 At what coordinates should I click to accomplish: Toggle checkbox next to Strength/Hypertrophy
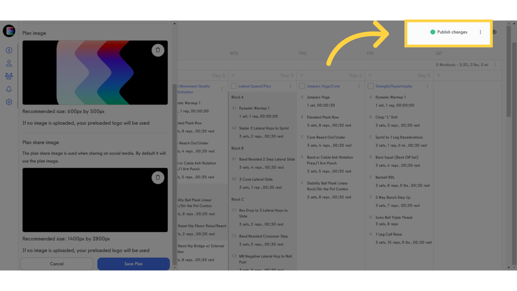(370, 86)
